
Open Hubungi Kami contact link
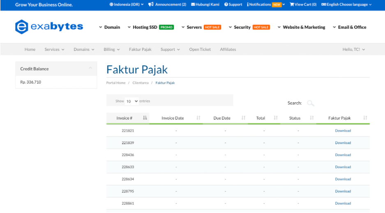pos(205,5)
